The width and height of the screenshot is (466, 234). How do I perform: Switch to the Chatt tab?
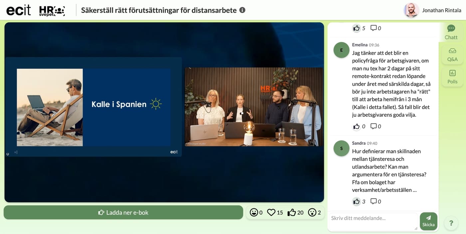coord(451,32)
